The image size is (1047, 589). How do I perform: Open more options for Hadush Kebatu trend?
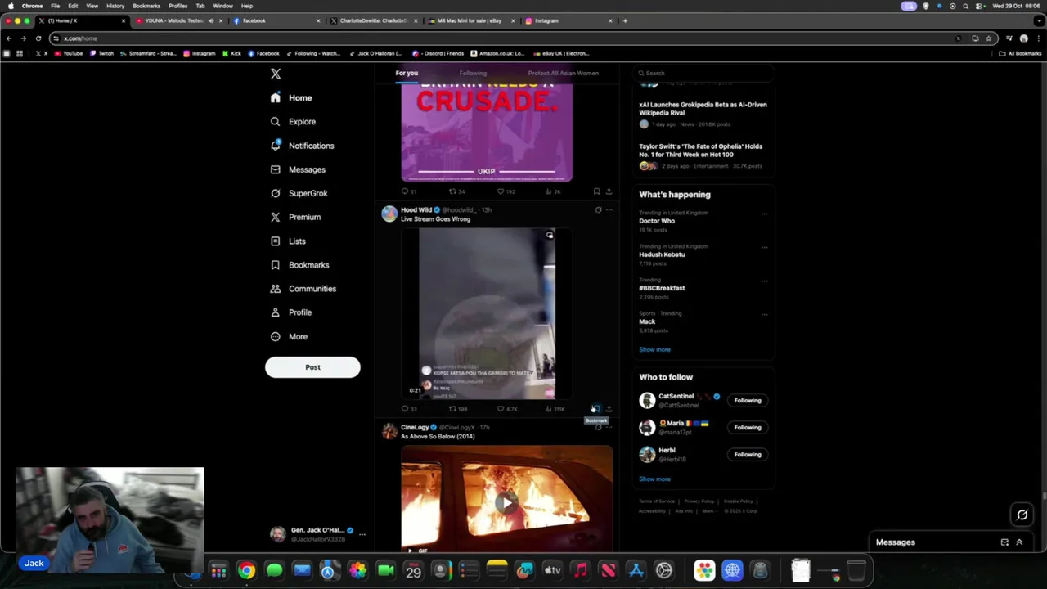point(764,247)
